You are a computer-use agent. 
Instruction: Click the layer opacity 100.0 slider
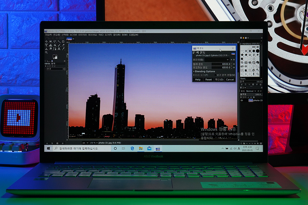point(251,94)
